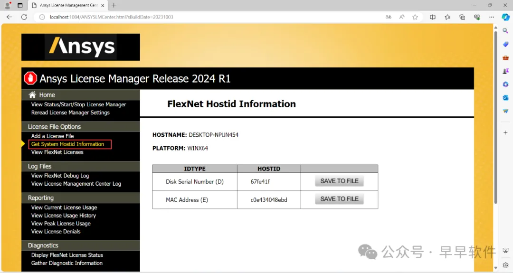Open the sidebar Drop paper plane icon
Screen dimensions: 513x273
505,111
